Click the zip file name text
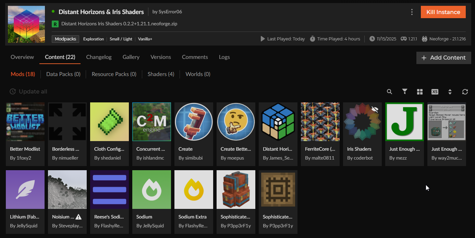The height and width of the screenshot is (238, 475). (119, 24)
